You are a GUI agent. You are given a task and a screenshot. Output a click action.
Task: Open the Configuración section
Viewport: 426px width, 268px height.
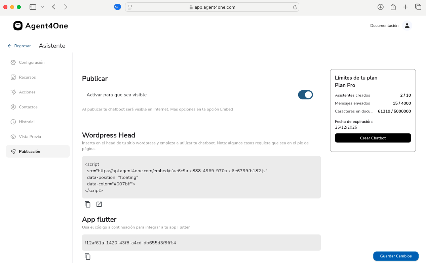pyautogui.click(x=32, y=62)
